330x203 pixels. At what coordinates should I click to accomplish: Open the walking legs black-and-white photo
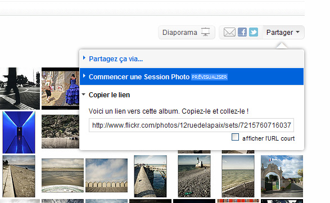tap(20, 88)
